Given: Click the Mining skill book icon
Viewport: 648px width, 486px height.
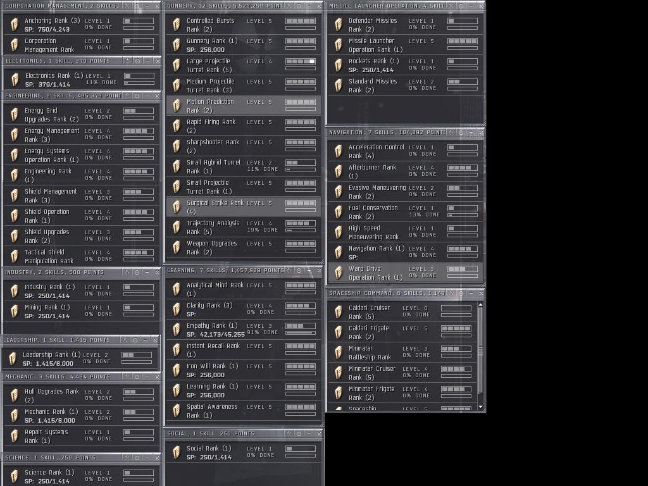Looking at the screenshot, I should [15, 311].
